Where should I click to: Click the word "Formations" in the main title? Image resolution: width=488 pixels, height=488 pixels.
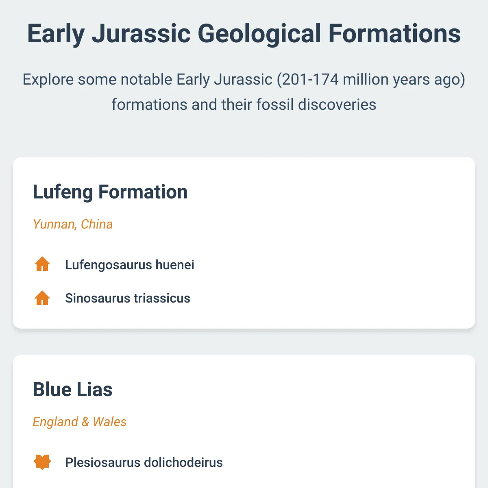point(394,33)
